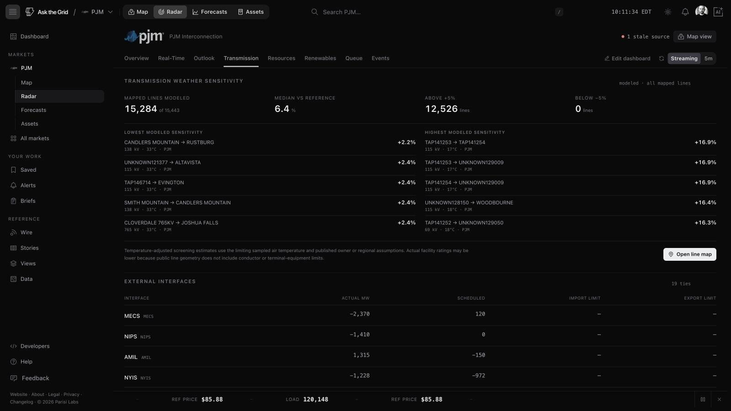Open Assets under PJM in sidebar

(x=59, y=124)
